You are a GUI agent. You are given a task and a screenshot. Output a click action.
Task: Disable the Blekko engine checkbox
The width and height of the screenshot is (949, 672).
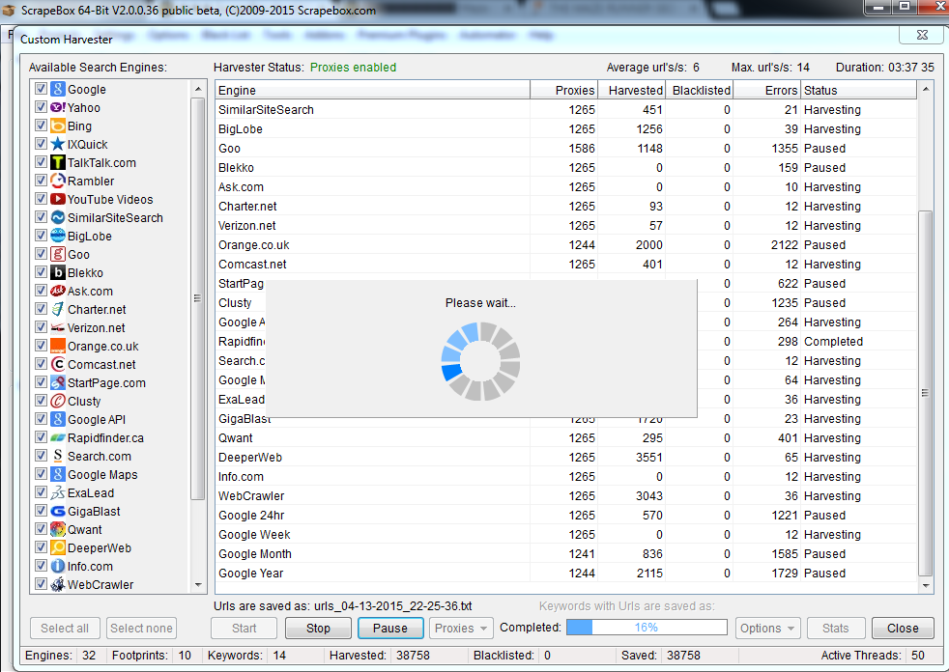41,272
